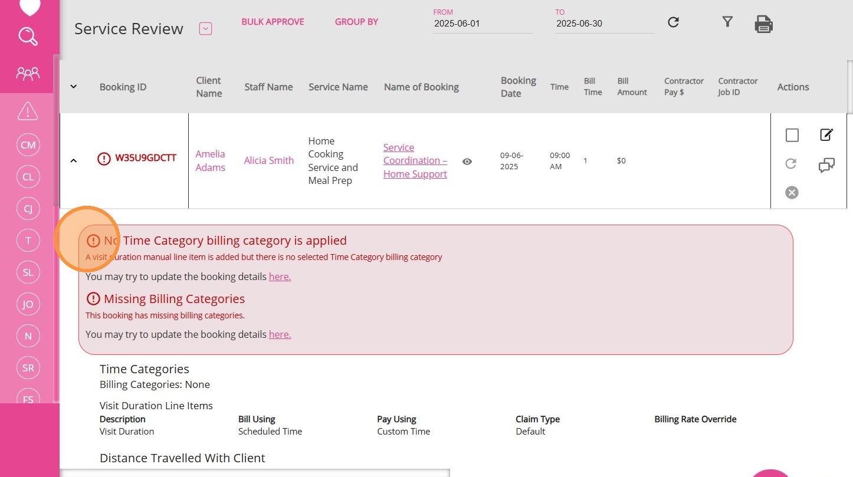853x477 pixels.
Task: Open the people group icon in sidebar
Action: tap(28, 73)
